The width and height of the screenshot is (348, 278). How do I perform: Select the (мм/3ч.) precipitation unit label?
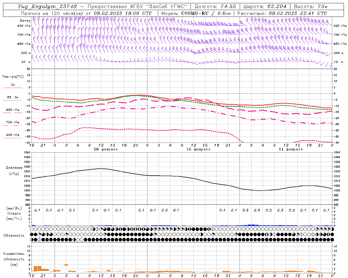coord(14,208)
